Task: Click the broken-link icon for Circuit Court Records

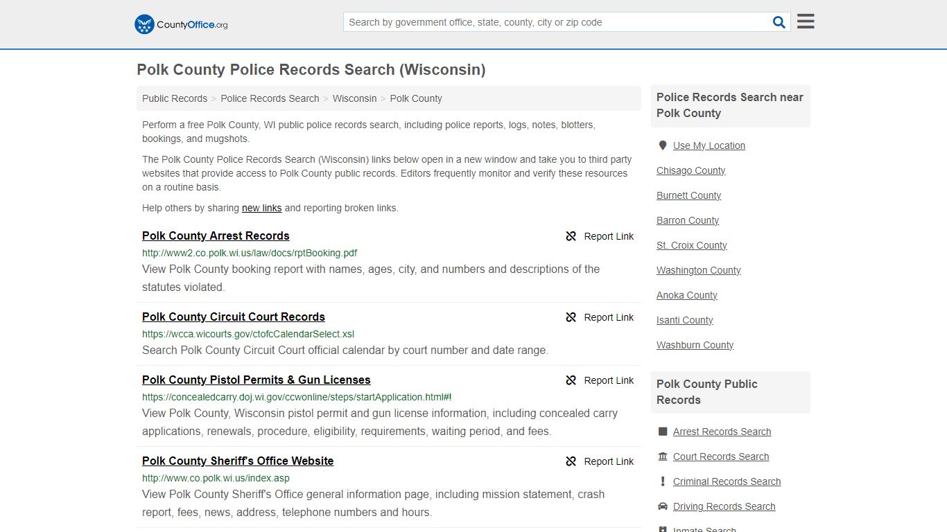Action: (571, 317)
